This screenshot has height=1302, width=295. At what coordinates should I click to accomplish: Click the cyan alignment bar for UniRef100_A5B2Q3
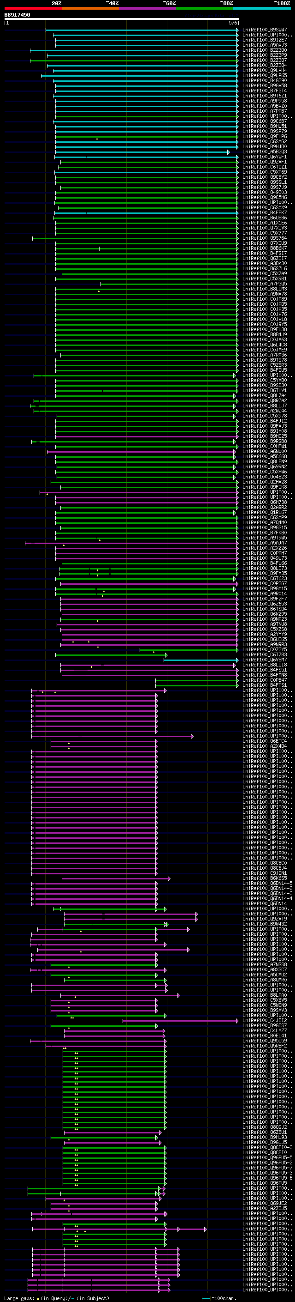click(x=142, y=151)
